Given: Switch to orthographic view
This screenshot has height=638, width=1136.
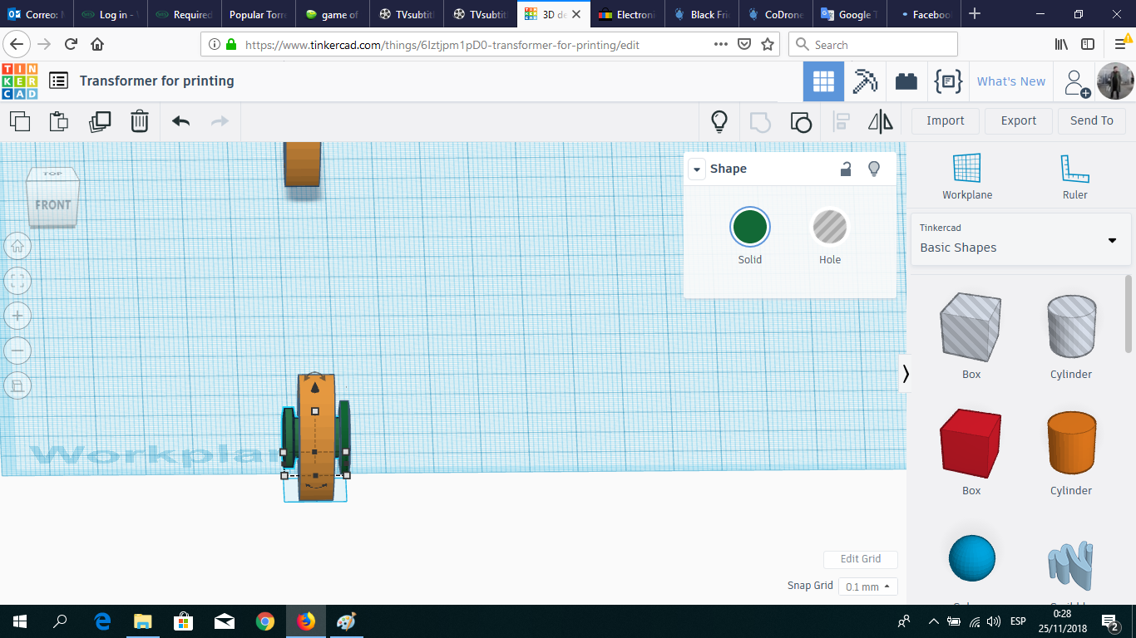Looking at the screenshot, I should [x=17, y=385].
